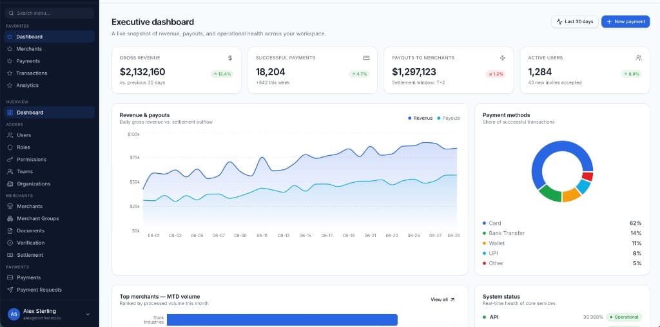Click the active users icon on card
This screenshot has width=660, height=327.
639,58
